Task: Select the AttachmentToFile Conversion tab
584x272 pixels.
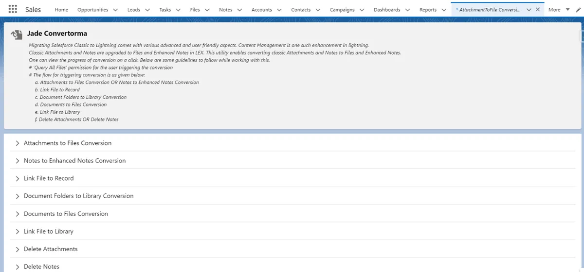Action: 488,10
